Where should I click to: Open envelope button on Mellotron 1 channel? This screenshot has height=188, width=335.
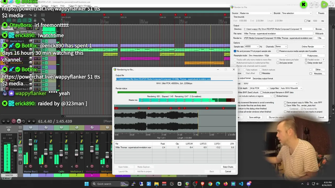point(82,153)
